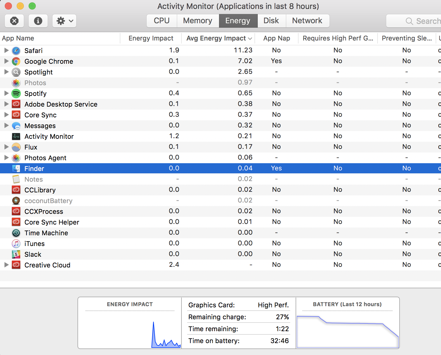Click the Force Quit process toolbar icon
Screen dimensions: 441x355
pyautogui.click(x=14, y=21)
